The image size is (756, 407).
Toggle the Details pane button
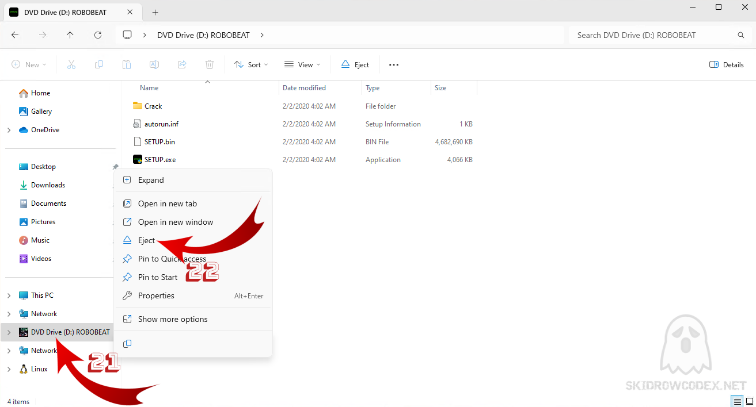pyautogui.click(x=727, y=65)
